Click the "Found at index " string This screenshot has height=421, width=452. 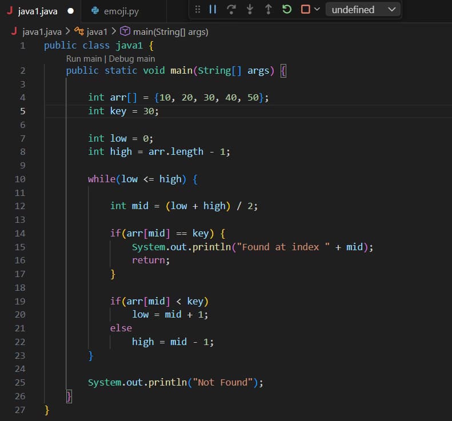pyautogui.click(x=283, y=247)
